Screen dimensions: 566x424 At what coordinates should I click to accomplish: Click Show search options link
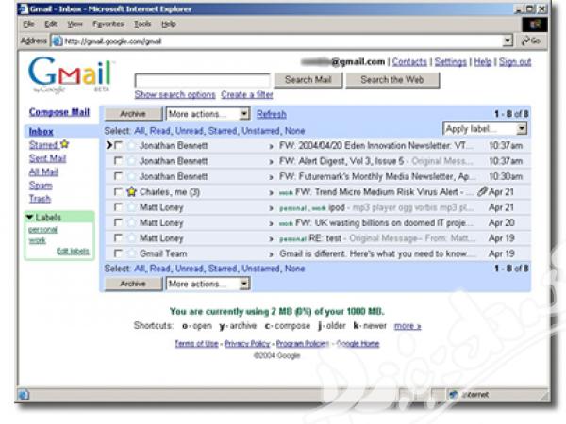(175, 94)
